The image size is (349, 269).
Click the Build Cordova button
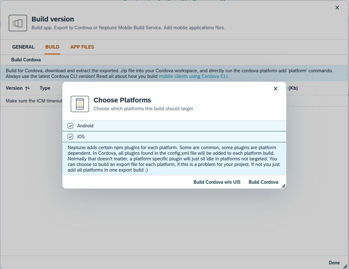[x=263, y=182]
